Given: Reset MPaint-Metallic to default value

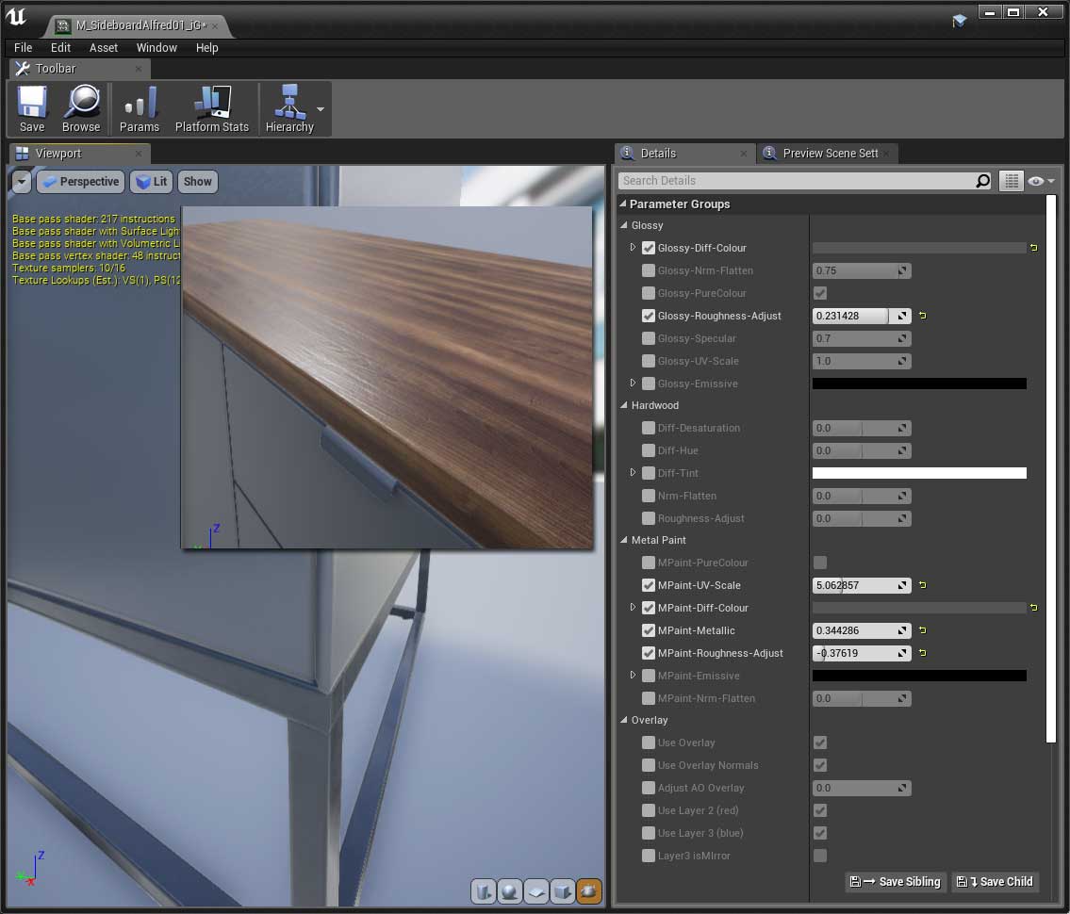Looking at the screenshot, I should pyautogui.click(x=923, y=630).
